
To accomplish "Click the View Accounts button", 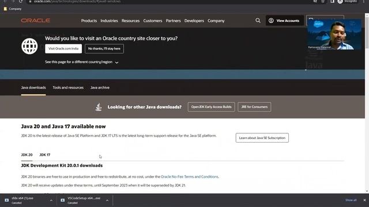I will tap(285, 21).
